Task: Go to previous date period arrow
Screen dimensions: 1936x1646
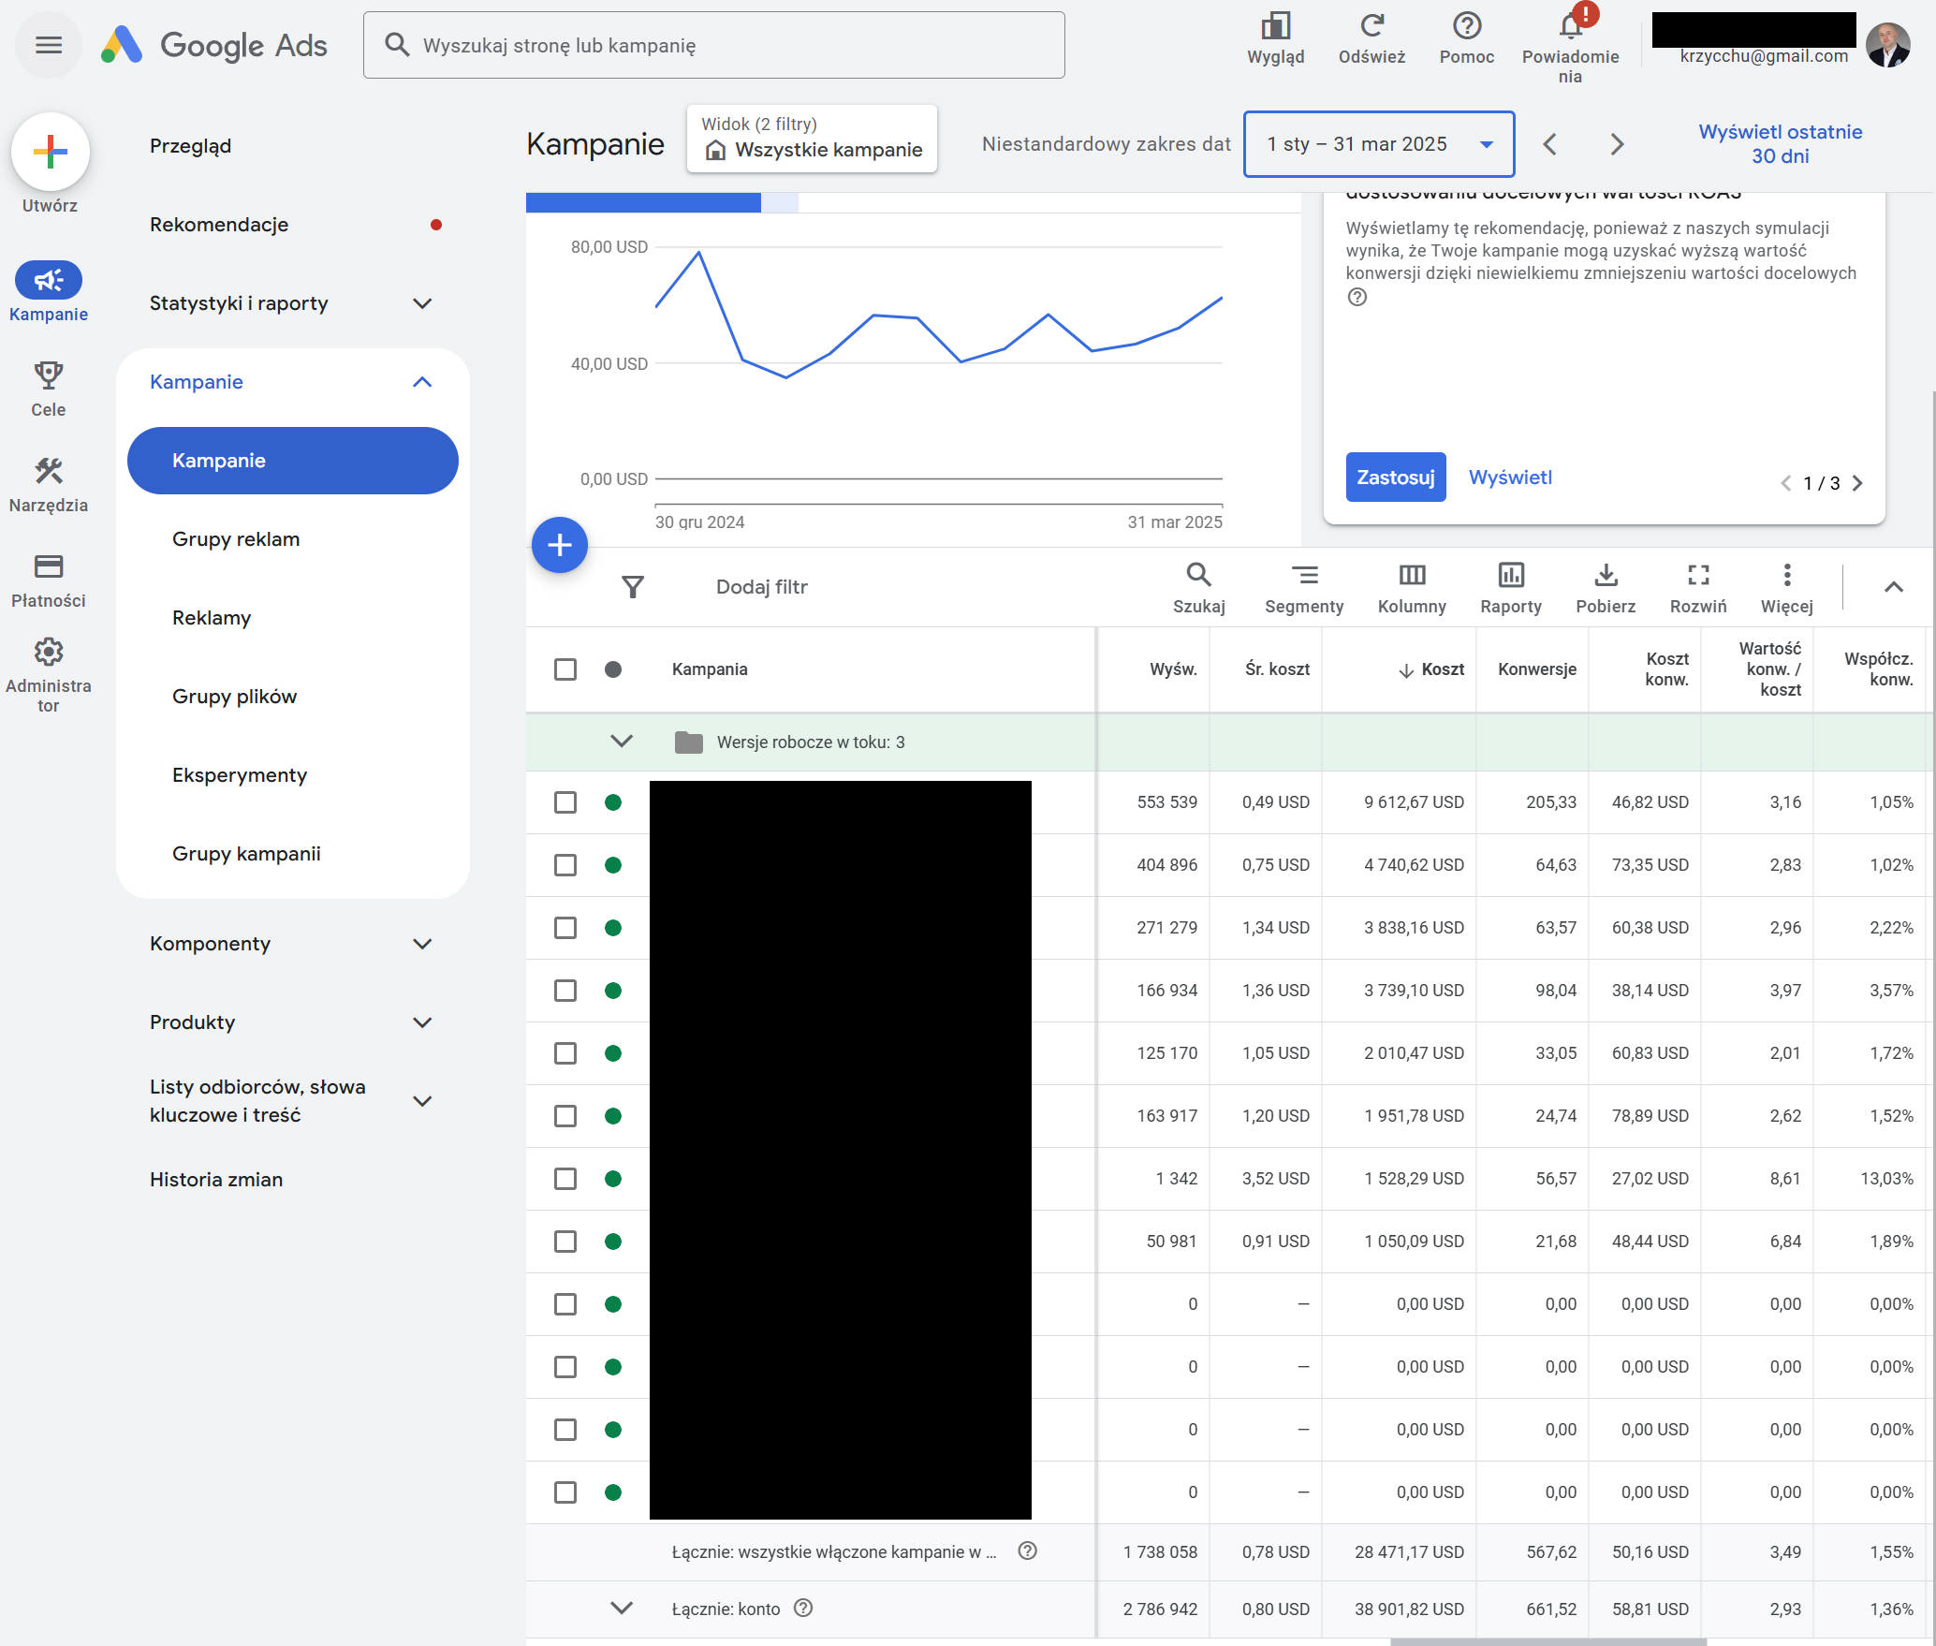Action: coord(1549,144)
